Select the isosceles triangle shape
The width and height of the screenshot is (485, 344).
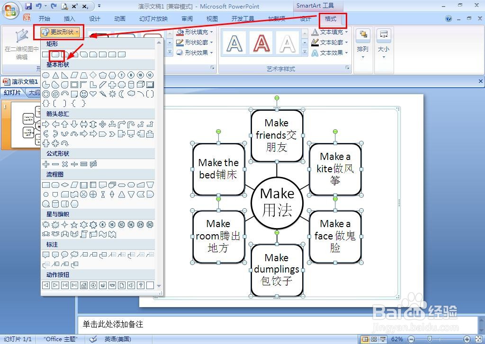[x=55, y=75]
